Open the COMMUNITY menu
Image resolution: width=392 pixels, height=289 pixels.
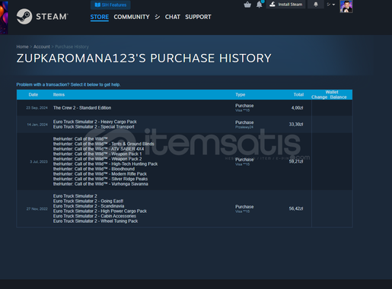pos(132,17)
